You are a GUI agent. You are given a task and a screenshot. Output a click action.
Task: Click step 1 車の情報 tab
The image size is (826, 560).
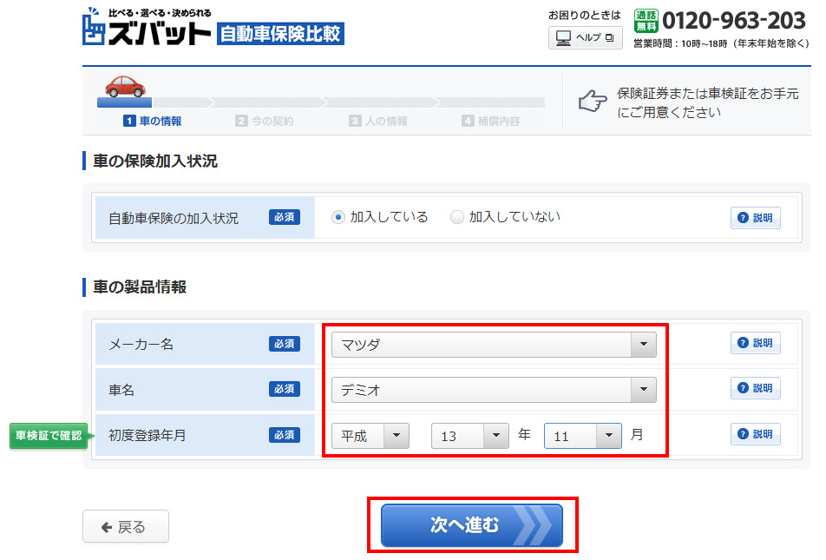pyautogui.click(x=153, y=122)
